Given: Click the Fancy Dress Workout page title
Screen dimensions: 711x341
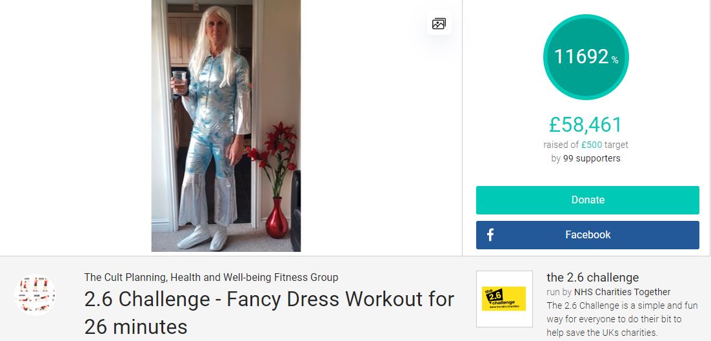Looking at the screenshot, I should [x=269, y=313].
